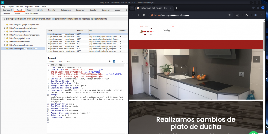The height and width of the screenshot is (134, 268).
Task: Toggle the pretty-print word wrap icon
Action: coord(114,61)
